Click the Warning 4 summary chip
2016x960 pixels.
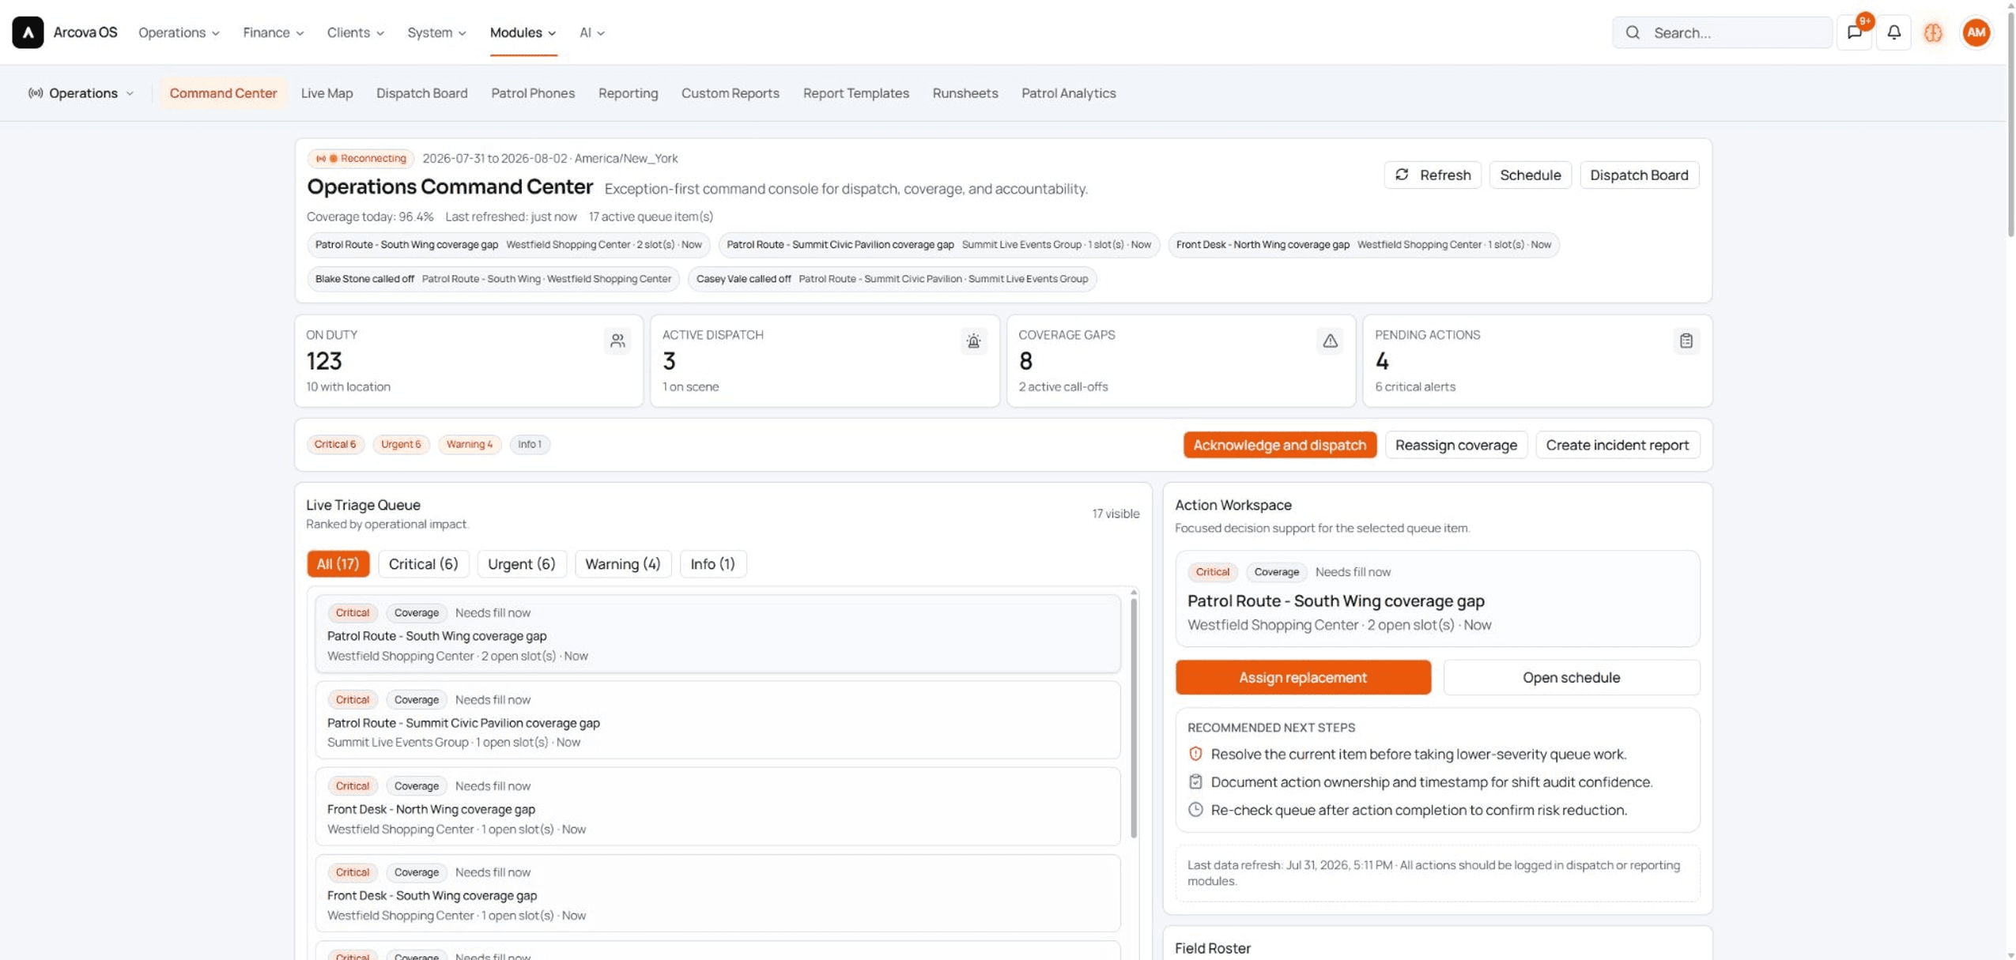click(469, 444)
